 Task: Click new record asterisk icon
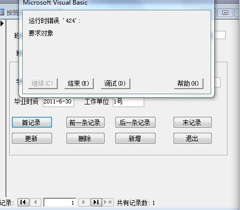pos(108,202)
